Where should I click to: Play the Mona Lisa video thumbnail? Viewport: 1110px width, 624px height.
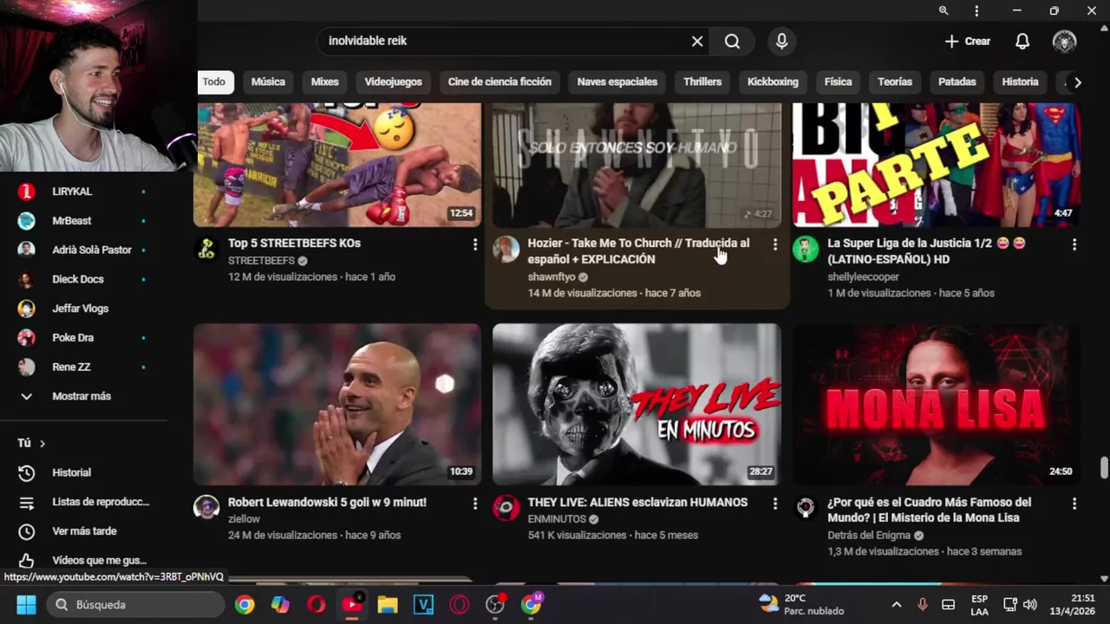tap(937, 404)
